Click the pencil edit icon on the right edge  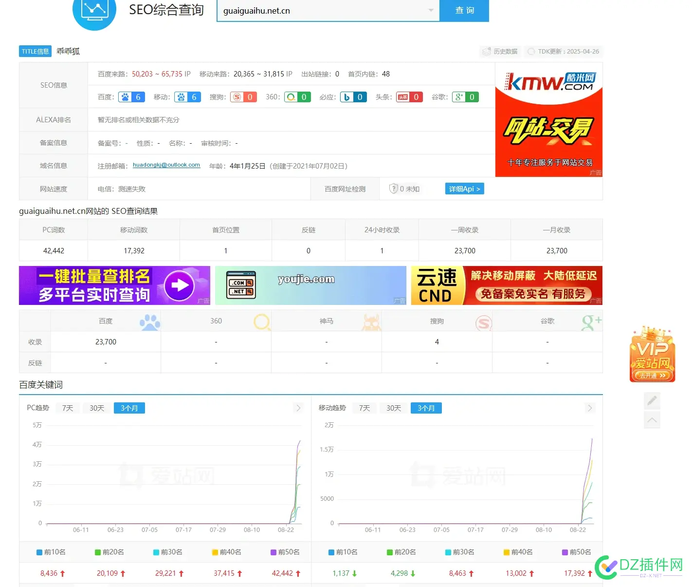coord(652,401)
